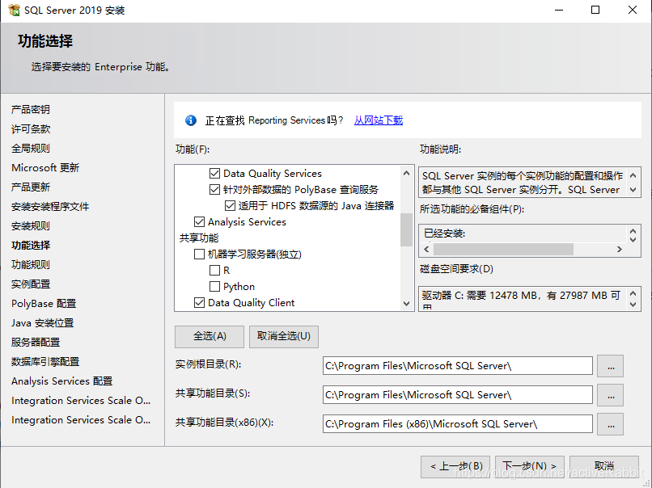Click the blue information icon
652x488 pixels.
pos(191,120)
